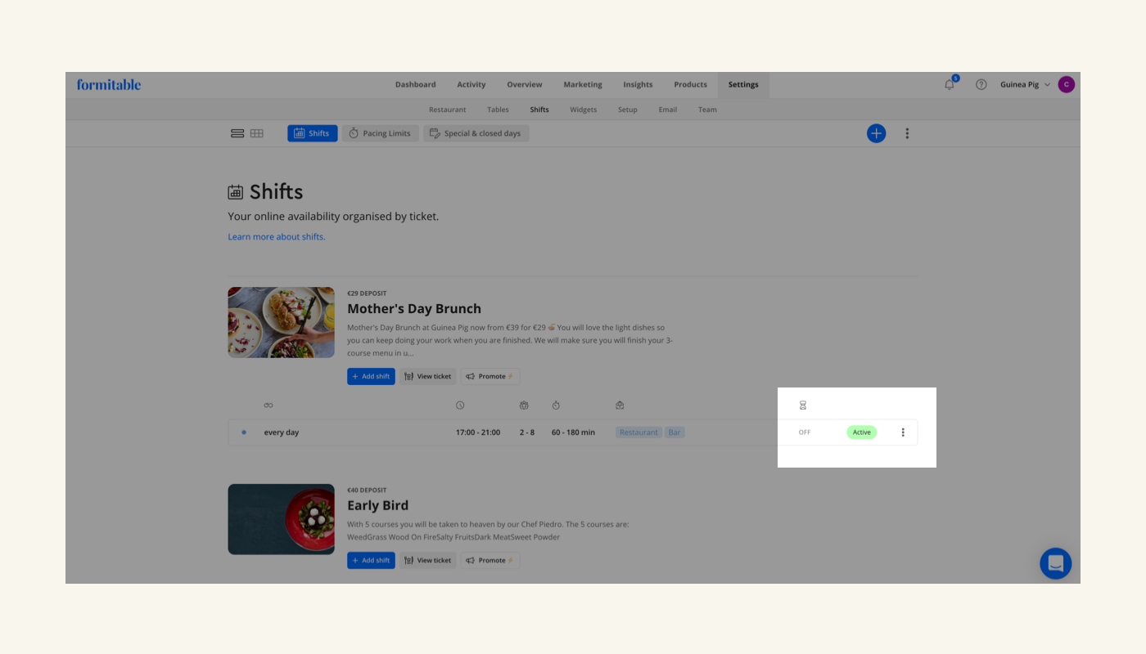Open the Team sub-tab
This screenshot has height=654, width=1146.
tap(707, 110)
